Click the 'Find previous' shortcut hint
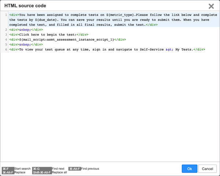Image resolution: width=220 pixels, height=176 pixels. click(90, 169)
